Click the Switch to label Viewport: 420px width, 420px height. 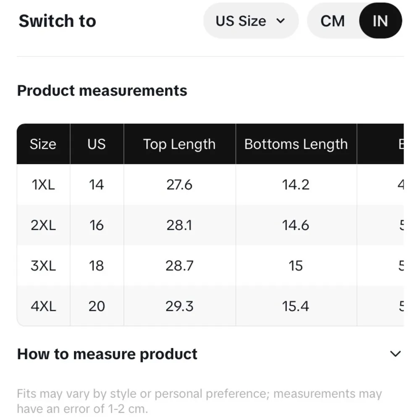(x=57, y=21)
